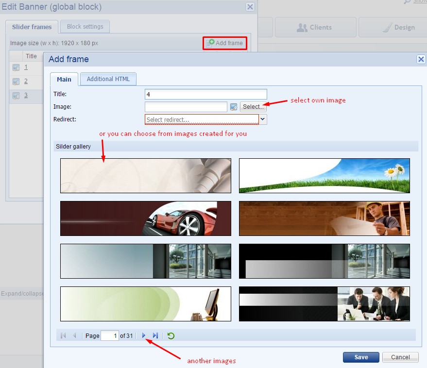Click the image icon beside frame 1
Image resolution: width=427 pixels, height=368 pixels.
(x=16, y=67)
